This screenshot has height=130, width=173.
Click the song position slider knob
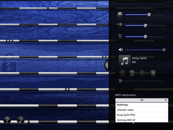pos(120,81)
